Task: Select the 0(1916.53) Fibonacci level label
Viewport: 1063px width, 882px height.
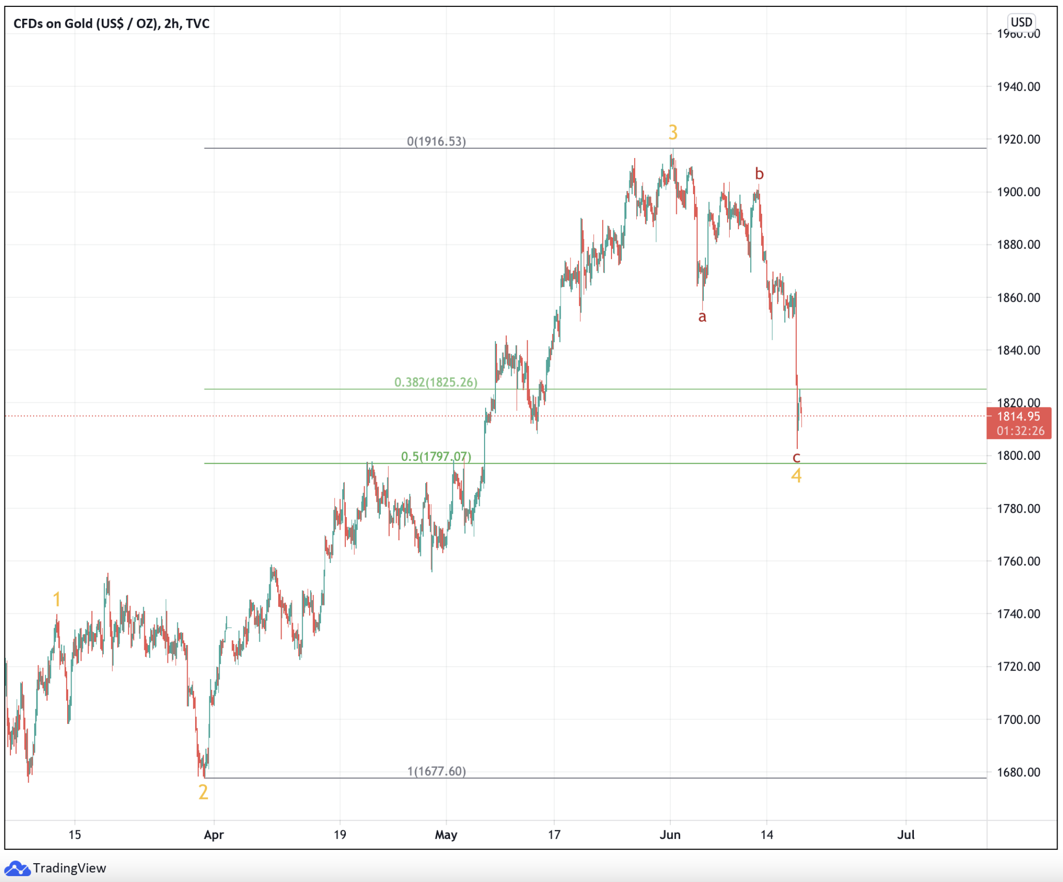Action: (436, 141)
